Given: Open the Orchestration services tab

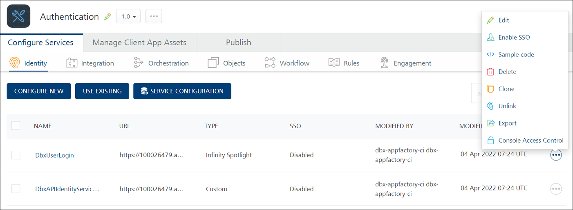Looking at the screenshot, I should tap(161, 63).
